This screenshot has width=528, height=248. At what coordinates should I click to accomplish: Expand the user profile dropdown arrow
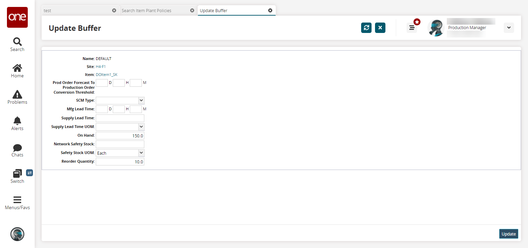(x=509, y=28)
